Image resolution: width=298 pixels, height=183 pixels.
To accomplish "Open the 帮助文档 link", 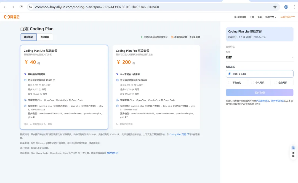I will 111,153.
